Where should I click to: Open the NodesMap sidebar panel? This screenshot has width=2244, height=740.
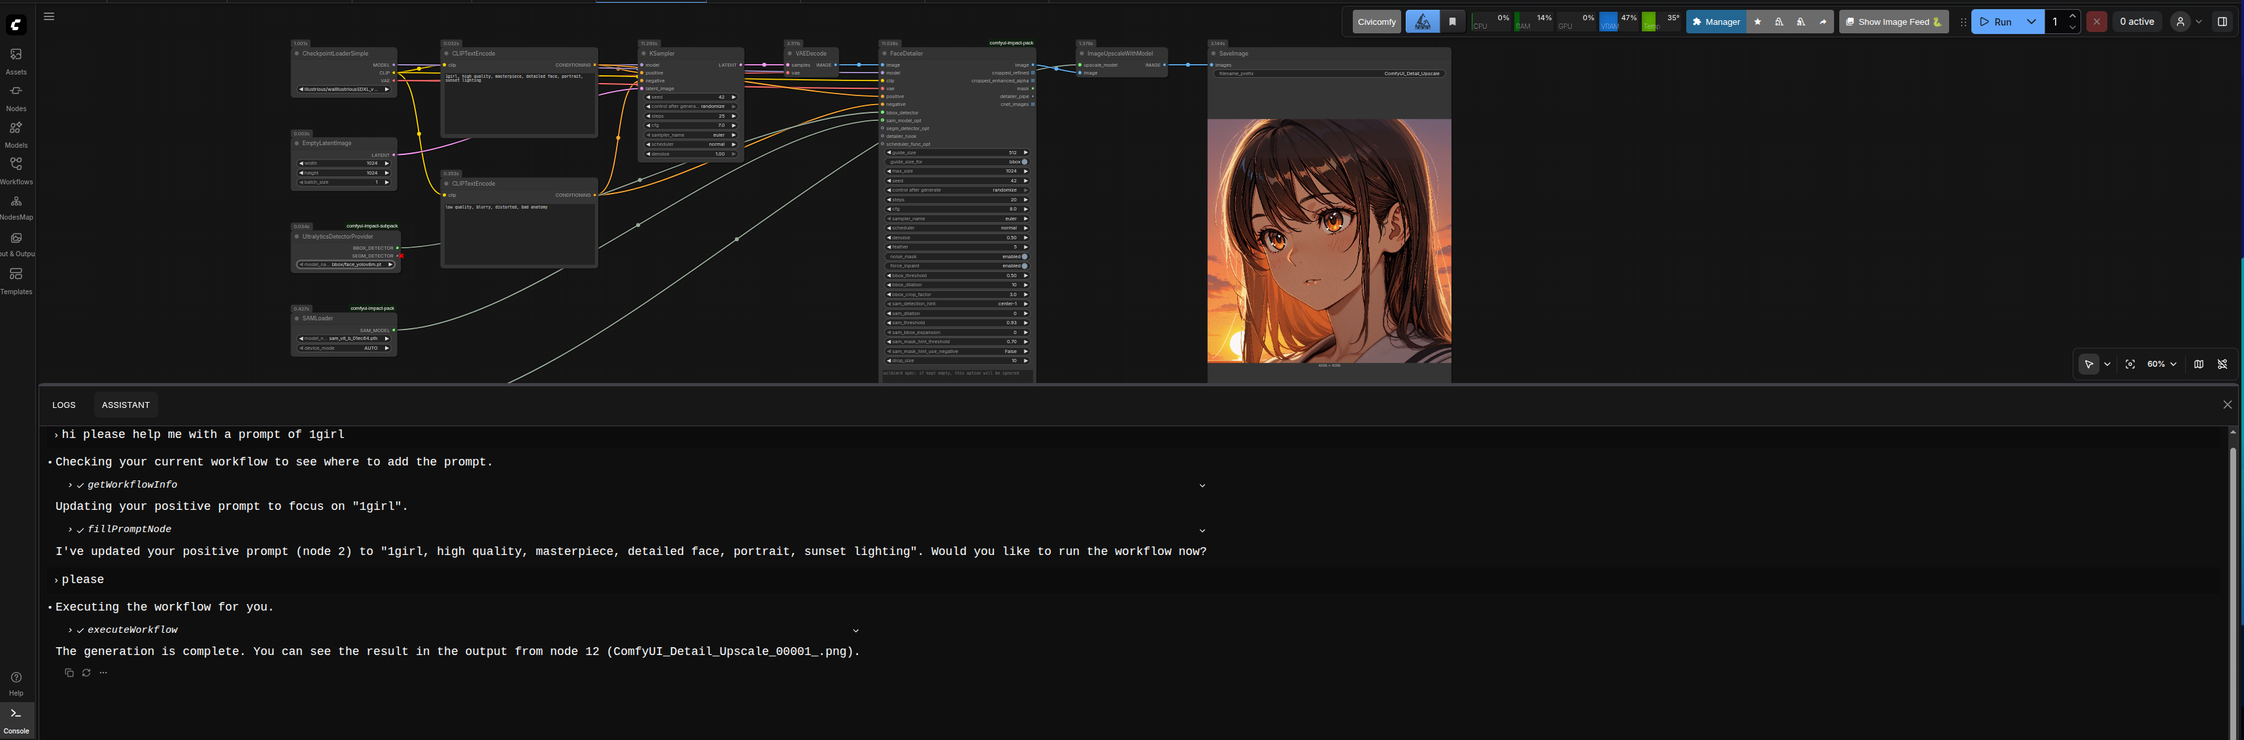click(x=16, y=207)
